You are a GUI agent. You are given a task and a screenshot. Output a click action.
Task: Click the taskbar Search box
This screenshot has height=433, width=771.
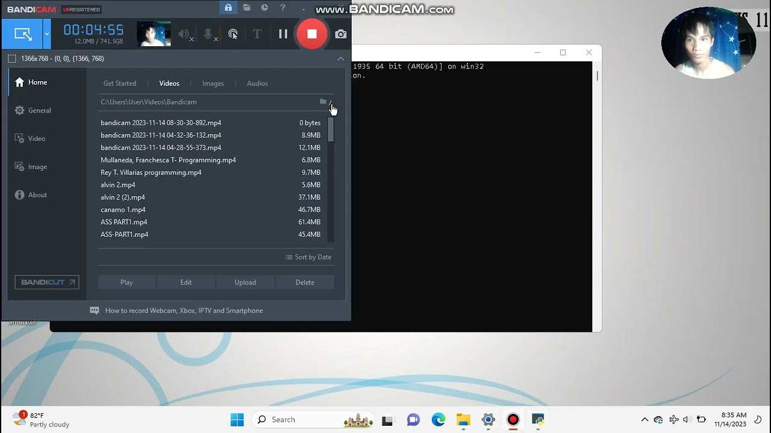(314, 420)
